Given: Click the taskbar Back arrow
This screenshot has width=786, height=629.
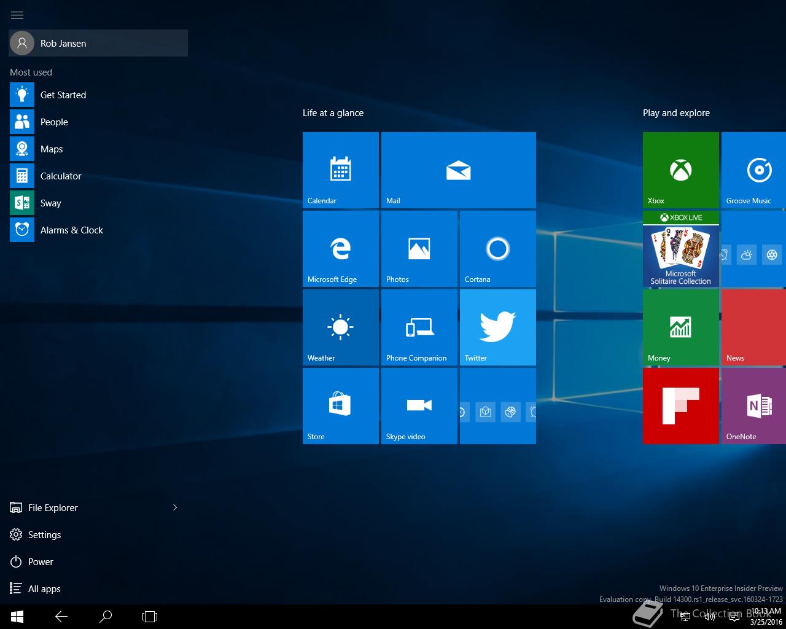Looking at the screenshot, I should [x=61, y=617].
